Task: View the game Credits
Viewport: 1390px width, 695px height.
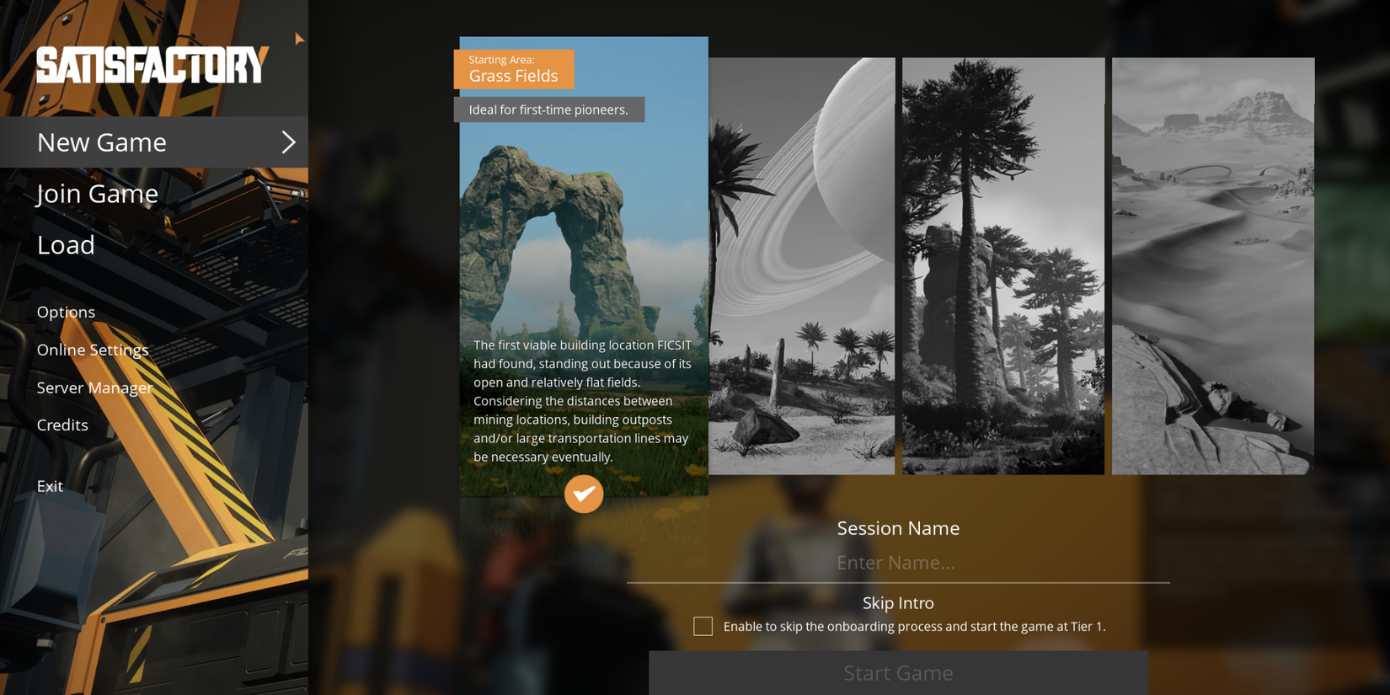Action: pyautogui.click(x=62, y=425)
